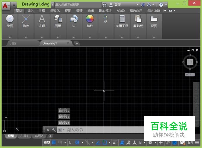Screen dimensions: 202x148
Task: Toggle ortho mode in the status bar
Action: point(71,143)
